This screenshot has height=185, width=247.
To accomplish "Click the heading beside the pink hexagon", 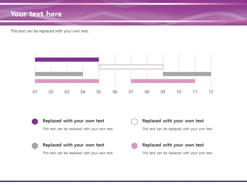I will click(173, 145).
